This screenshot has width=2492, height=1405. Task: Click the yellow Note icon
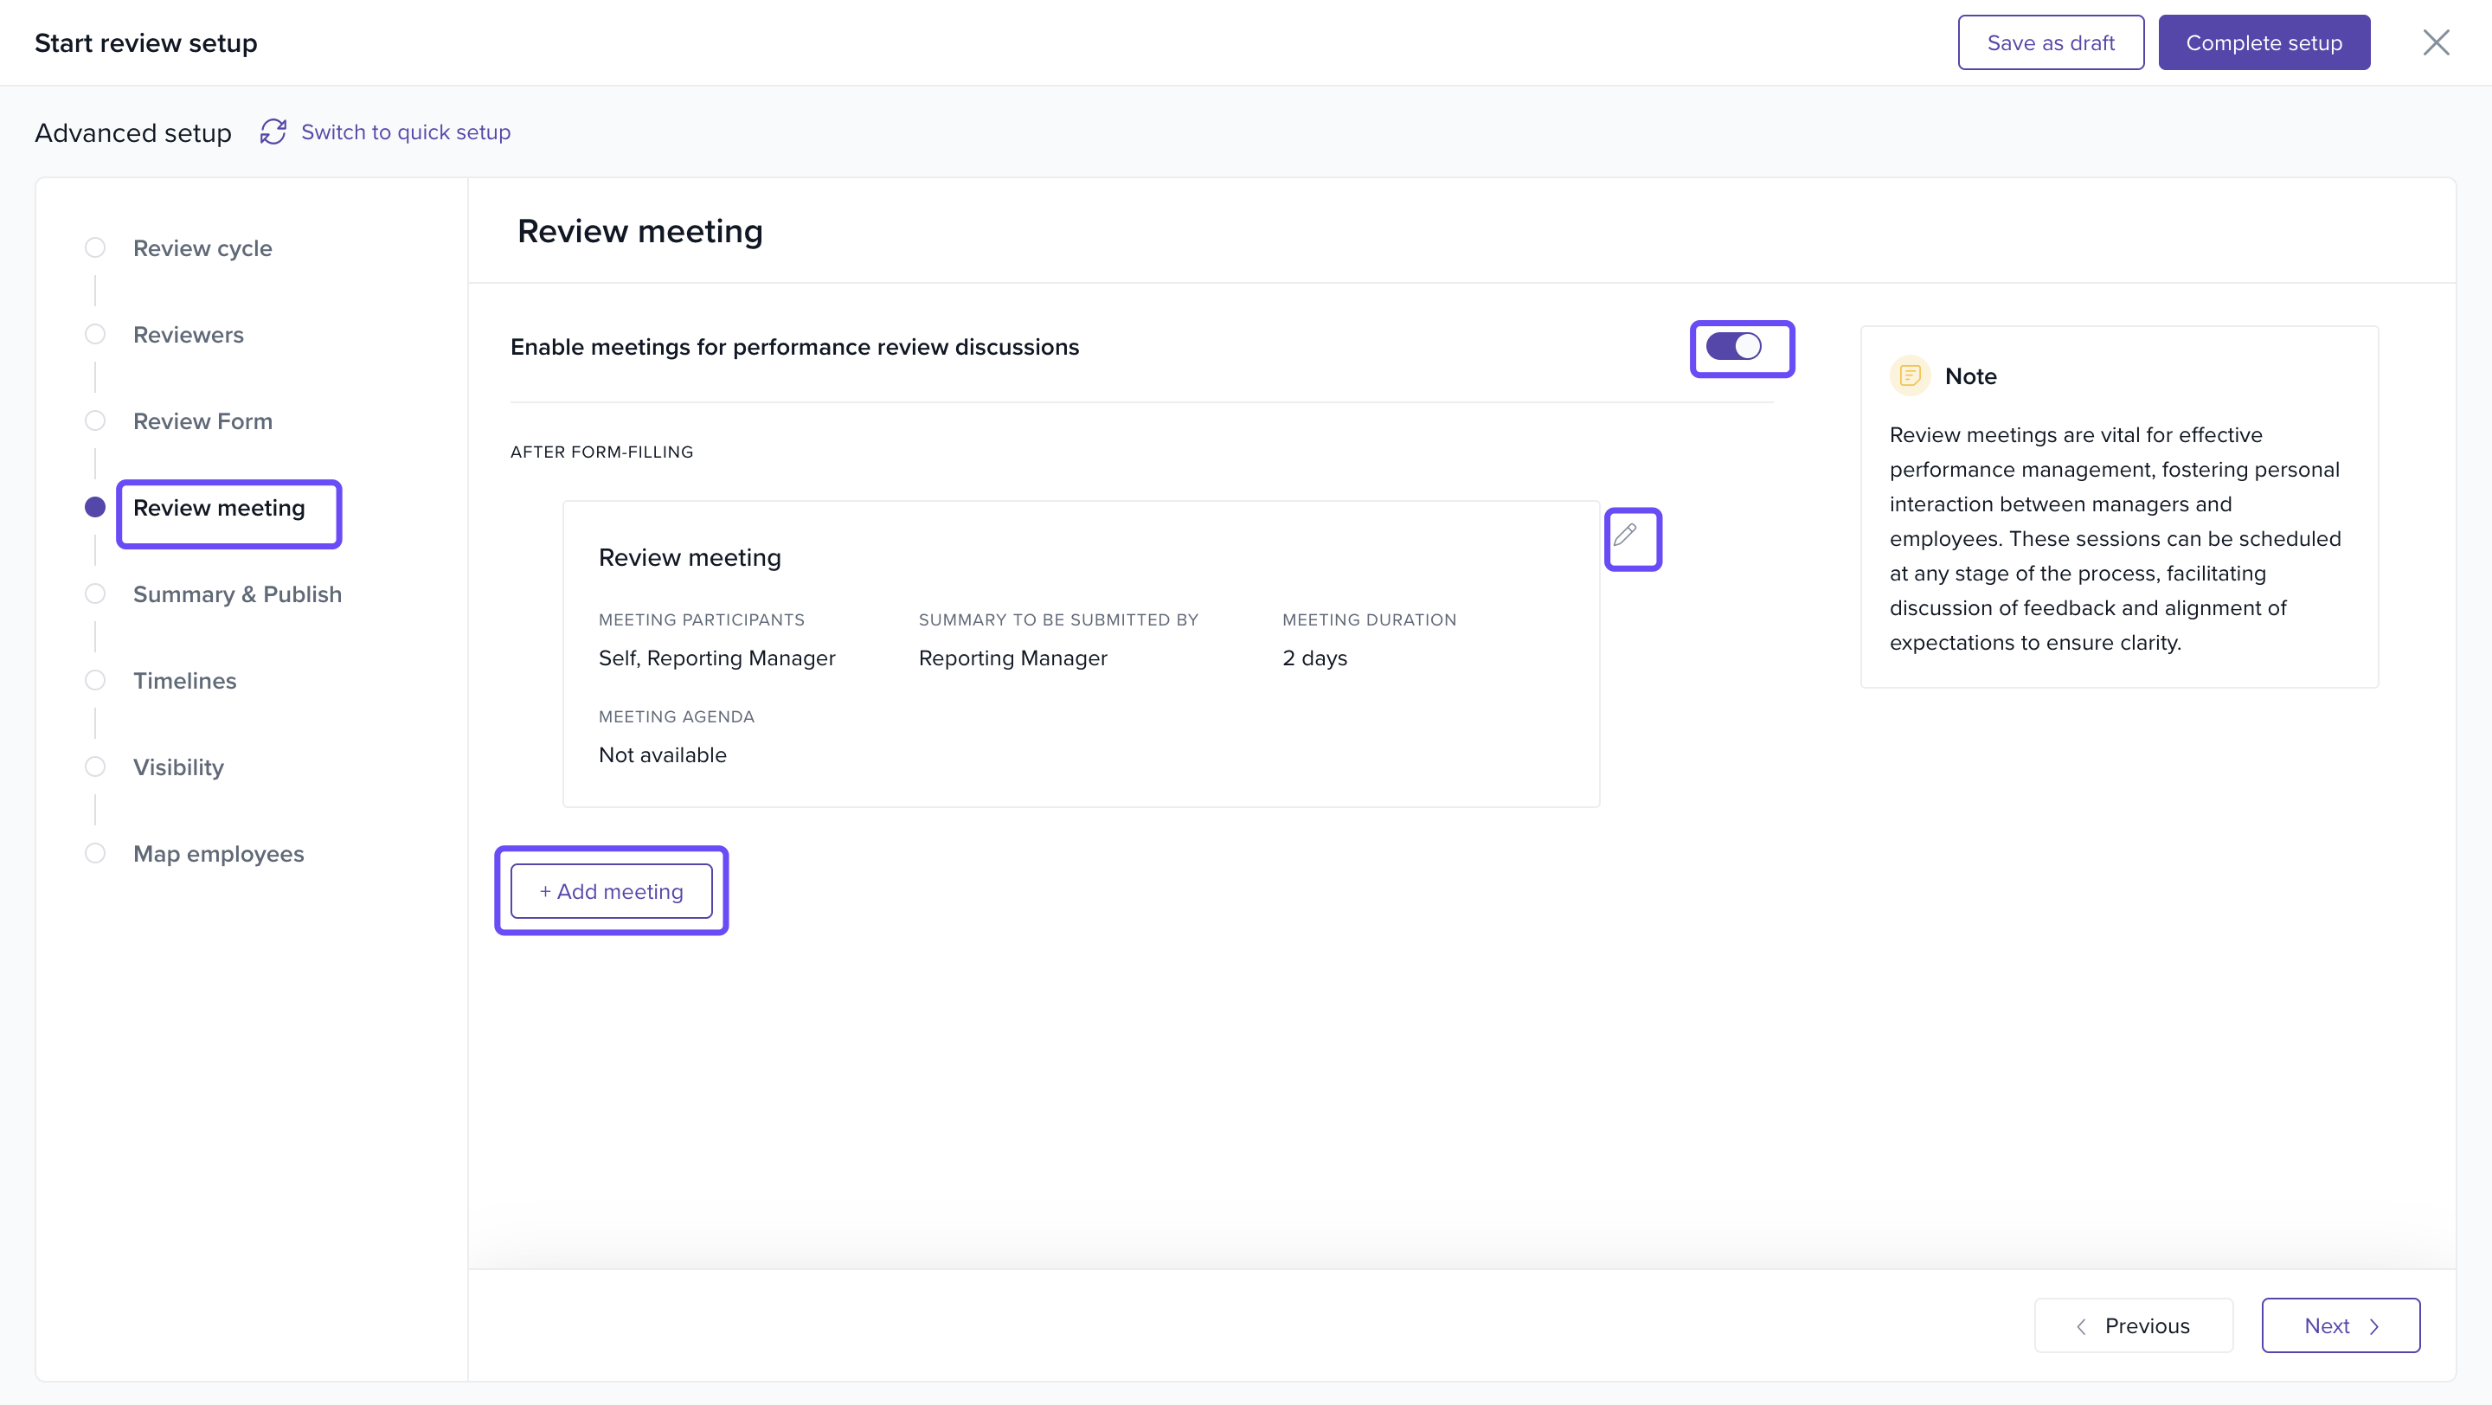[1910, 376]
